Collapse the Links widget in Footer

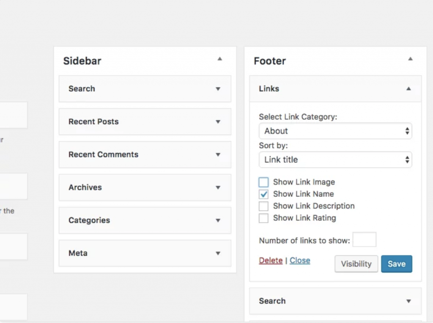pos(408,89)
